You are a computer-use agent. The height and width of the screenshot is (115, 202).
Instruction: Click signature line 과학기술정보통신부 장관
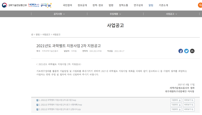click(x=182, y=88)
